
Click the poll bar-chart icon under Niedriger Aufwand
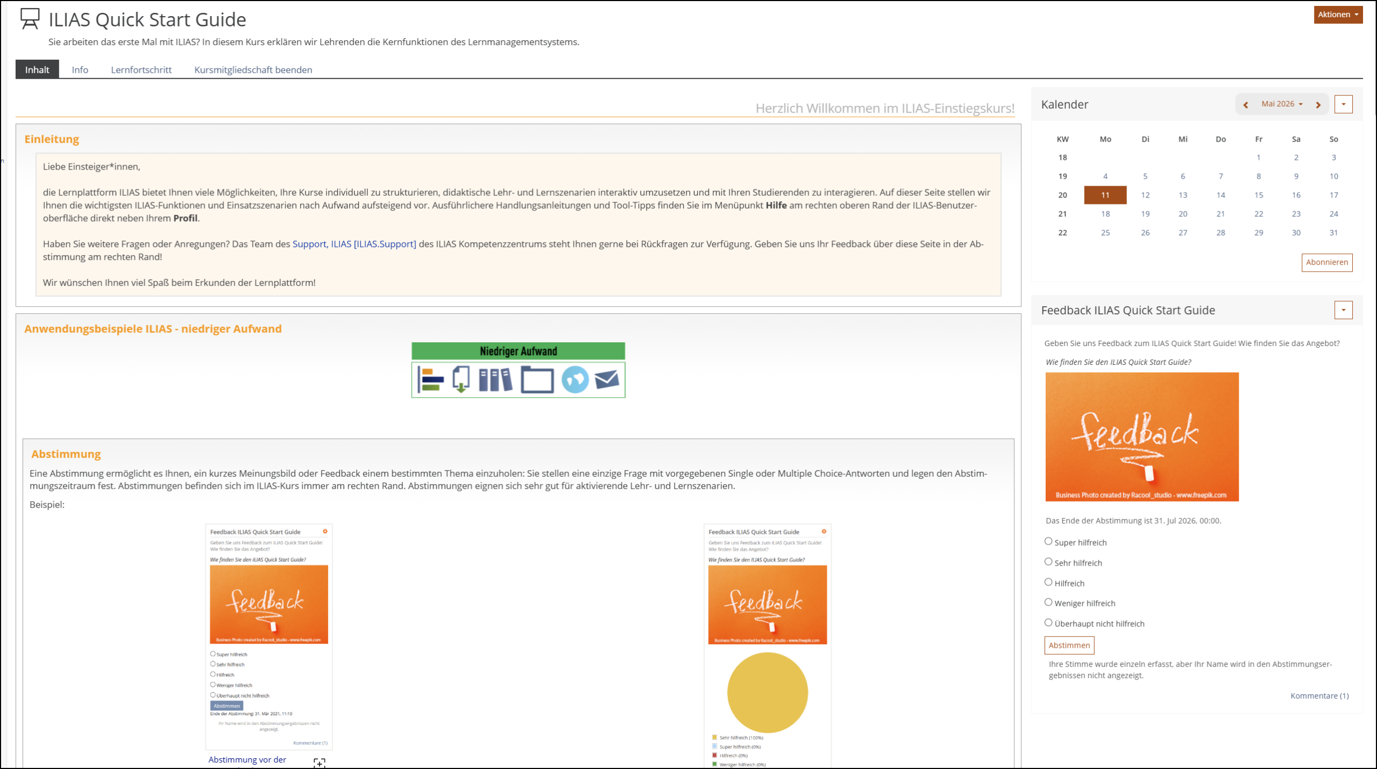[x=430, y=380]
